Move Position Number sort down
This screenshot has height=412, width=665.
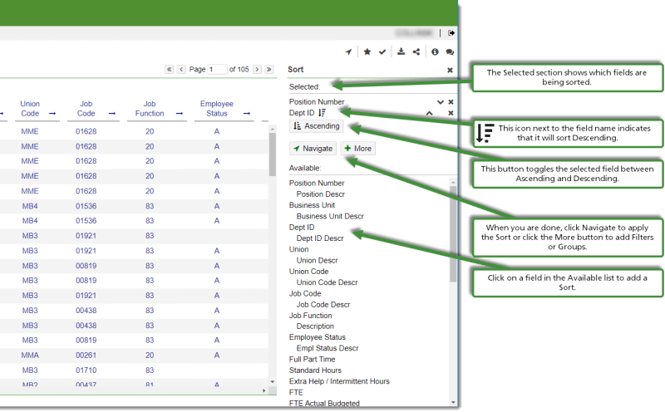[441, 102]
